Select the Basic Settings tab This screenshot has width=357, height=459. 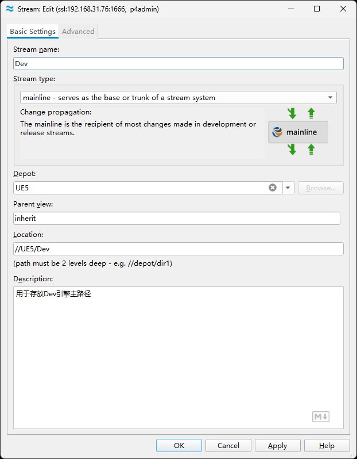[33, 31]
